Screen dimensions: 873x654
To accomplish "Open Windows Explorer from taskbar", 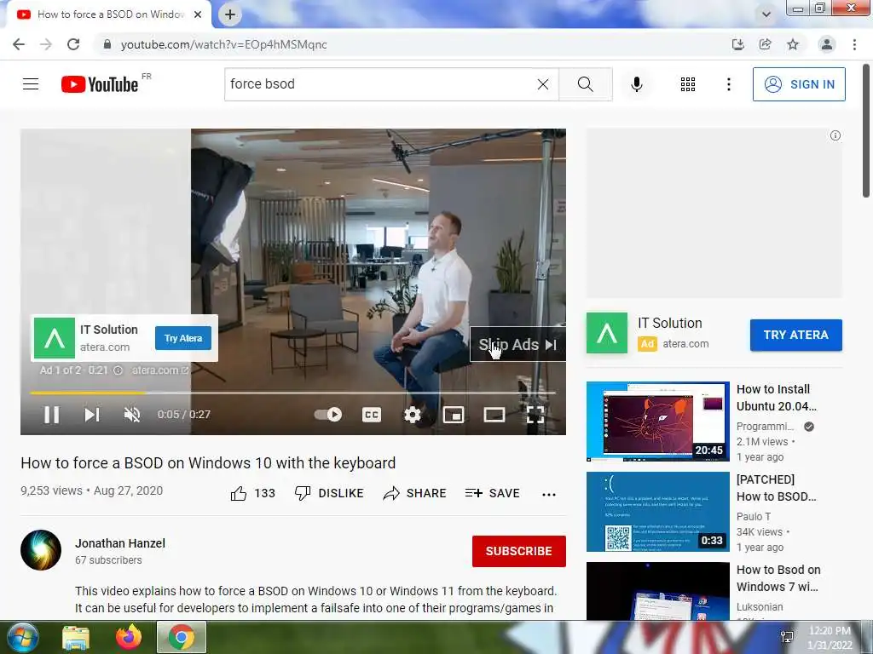I will click(x=76, y=637).
